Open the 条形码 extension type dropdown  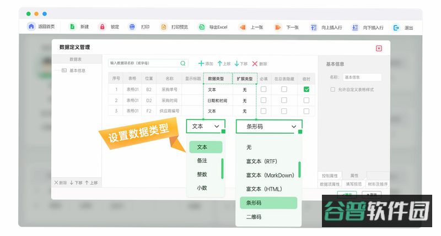269,127
